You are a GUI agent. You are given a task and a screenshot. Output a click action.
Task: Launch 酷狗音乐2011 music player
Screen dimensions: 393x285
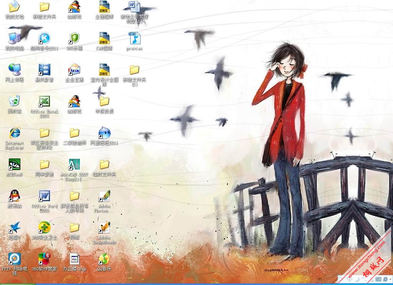pyautogui.click(x=45, y=38)
